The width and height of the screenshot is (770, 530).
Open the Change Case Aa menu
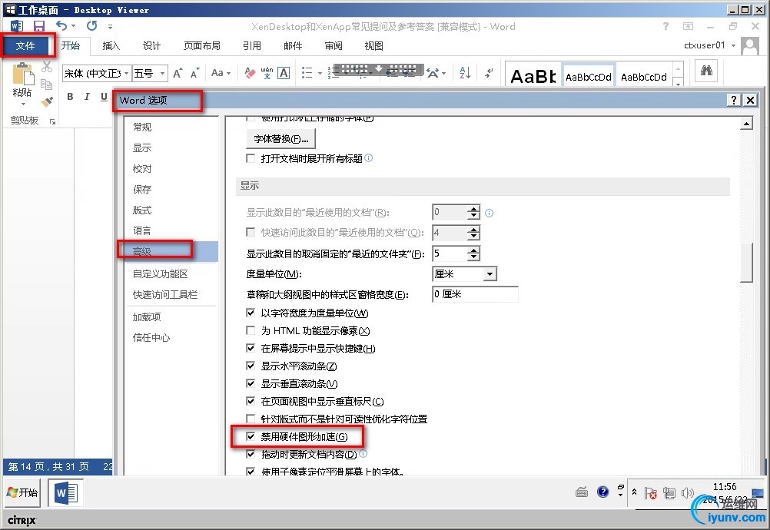pyautogui.click(x=221, y=73)
